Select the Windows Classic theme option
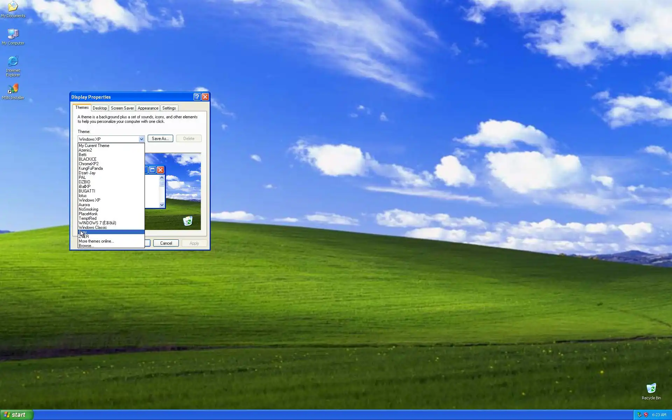 pyautogui.click(x=93, y=227)
